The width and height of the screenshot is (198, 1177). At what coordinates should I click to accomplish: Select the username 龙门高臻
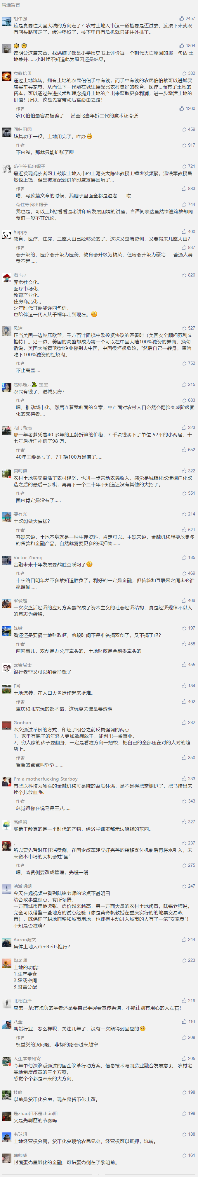click(x=22, y=428)
